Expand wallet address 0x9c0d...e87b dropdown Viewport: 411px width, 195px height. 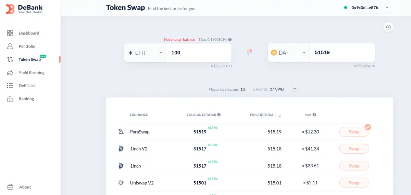(366, 8)
